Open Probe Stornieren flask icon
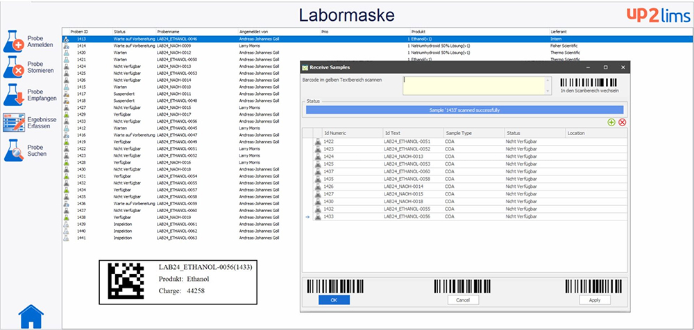 [12, 67]
